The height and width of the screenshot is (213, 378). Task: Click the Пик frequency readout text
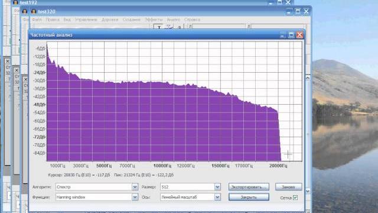144,175
